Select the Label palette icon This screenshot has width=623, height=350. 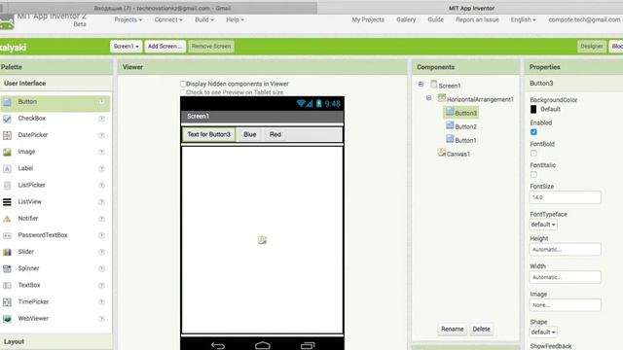pyautogui.click(x=7, y=168)
